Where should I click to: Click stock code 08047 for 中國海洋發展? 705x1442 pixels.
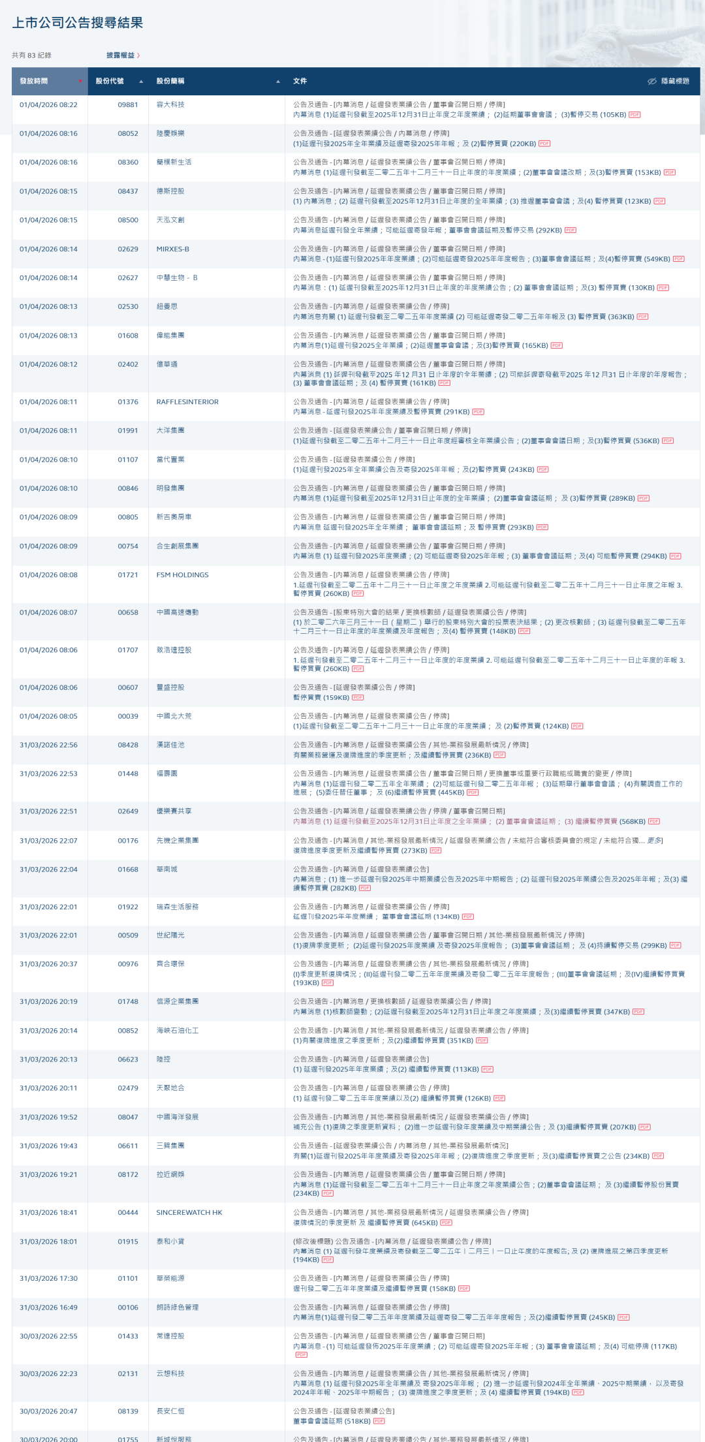click(128, 1117)
